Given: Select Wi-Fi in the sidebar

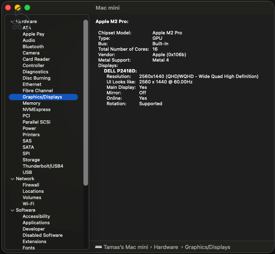Looking at the screenshot, I should click(29, 204).
